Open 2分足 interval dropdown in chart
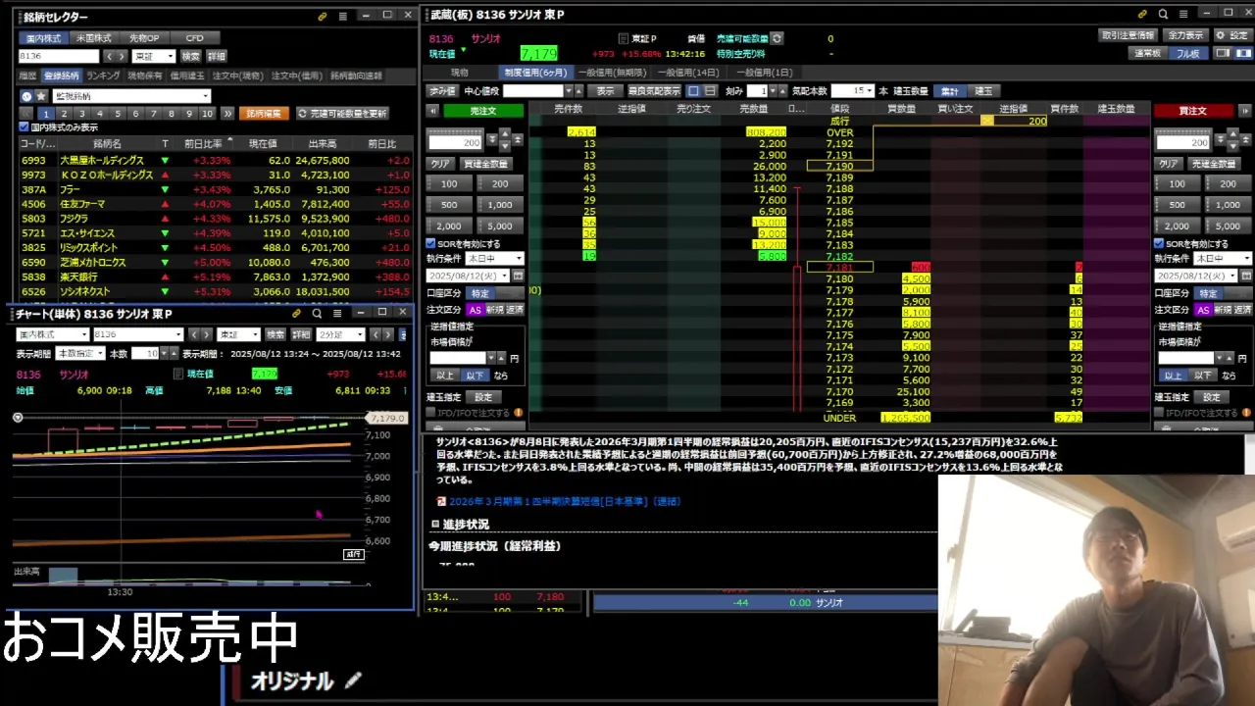Screen dimensions: 1255x706 342,334
